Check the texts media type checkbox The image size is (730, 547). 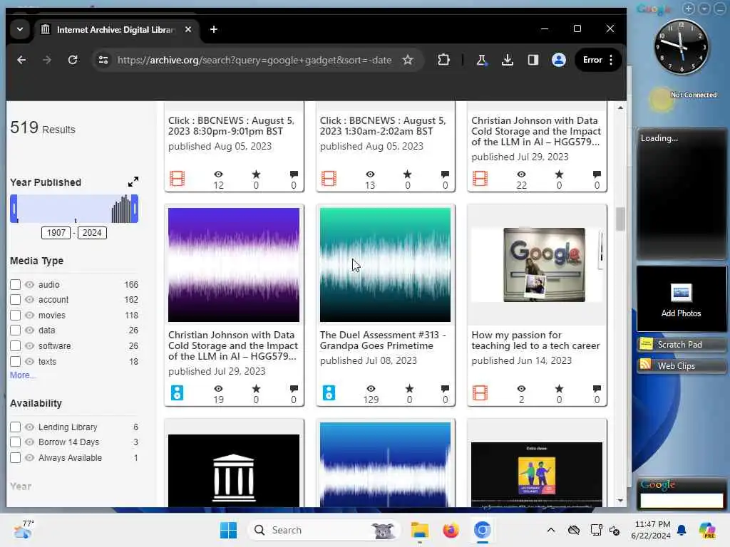click(16, 361)
